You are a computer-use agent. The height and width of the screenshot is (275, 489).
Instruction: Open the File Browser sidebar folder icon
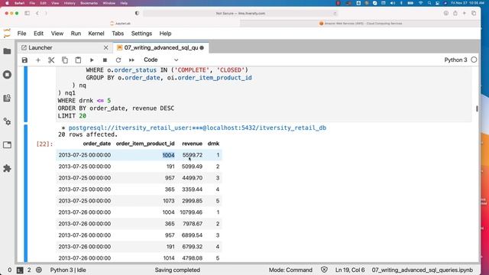pos(7,51)
